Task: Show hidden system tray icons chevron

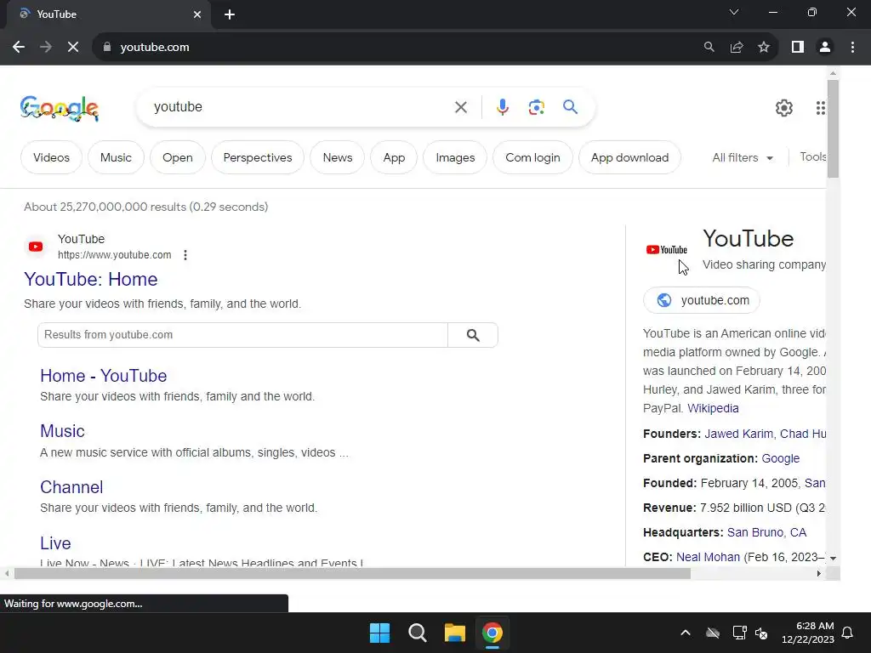Action: point(686,633)
